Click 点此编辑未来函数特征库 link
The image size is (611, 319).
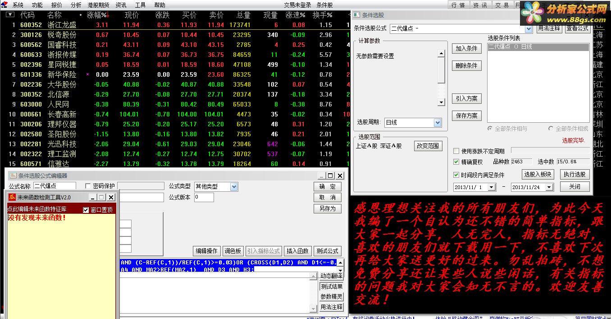tap(37, 209)
